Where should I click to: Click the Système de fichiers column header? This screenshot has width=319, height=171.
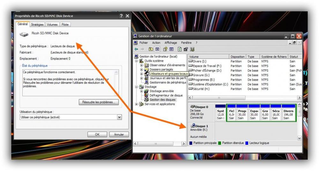click(x=274, y=57)
